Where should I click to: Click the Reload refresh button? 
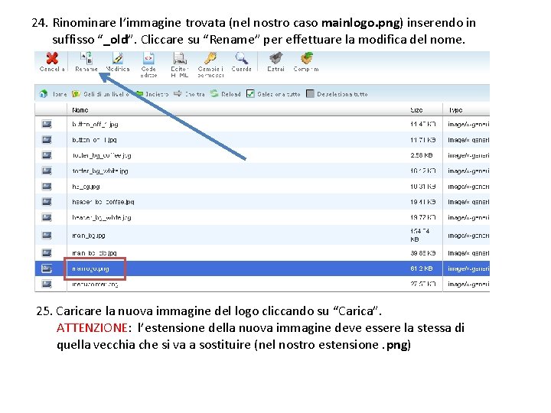pyautogui.click(x=225, y=94)
